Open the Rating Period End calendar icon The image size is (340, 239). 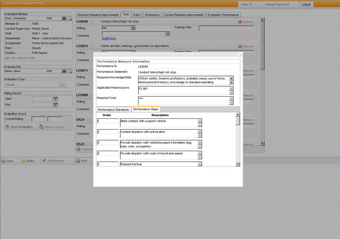[55, 105]
